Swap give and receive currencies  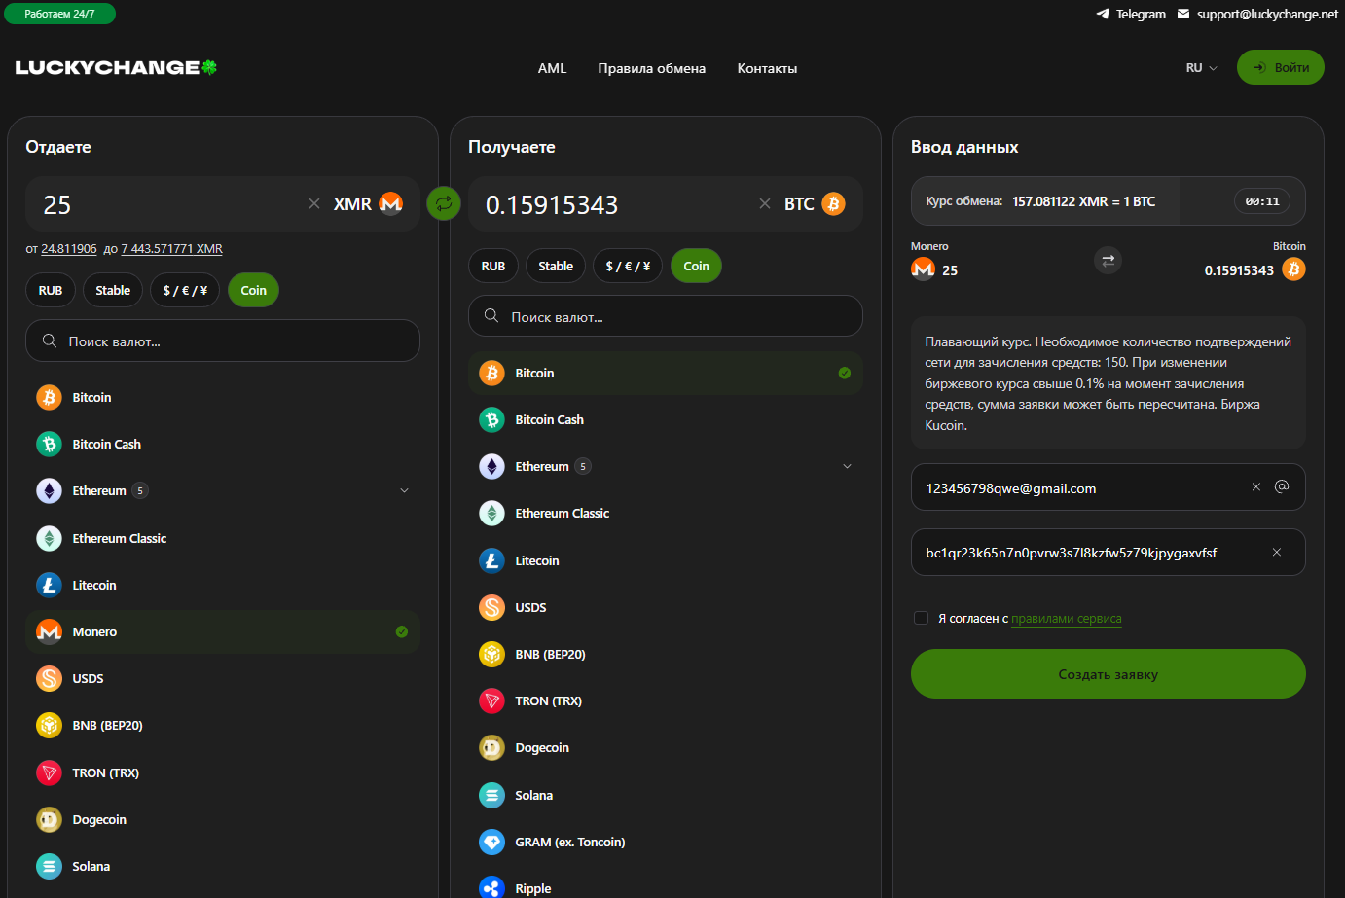coord(444,203)
